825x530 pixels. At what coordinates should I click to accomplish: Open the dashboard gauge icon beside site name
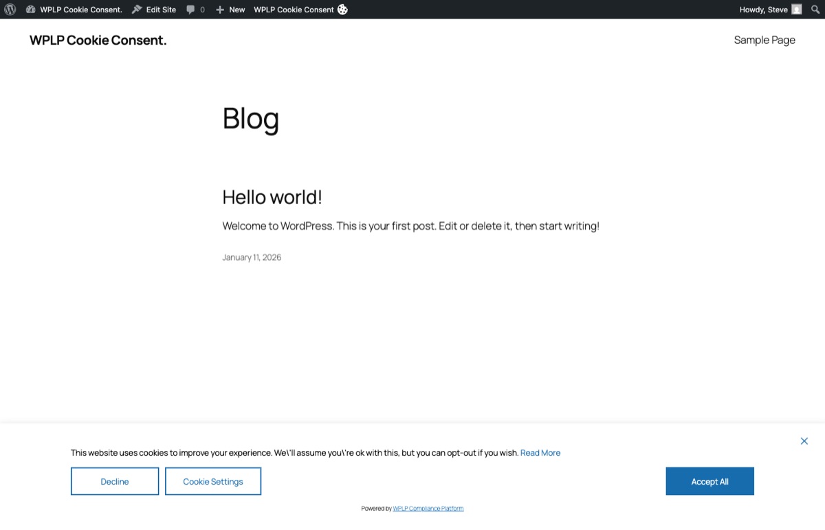click(x=30, y=10)
